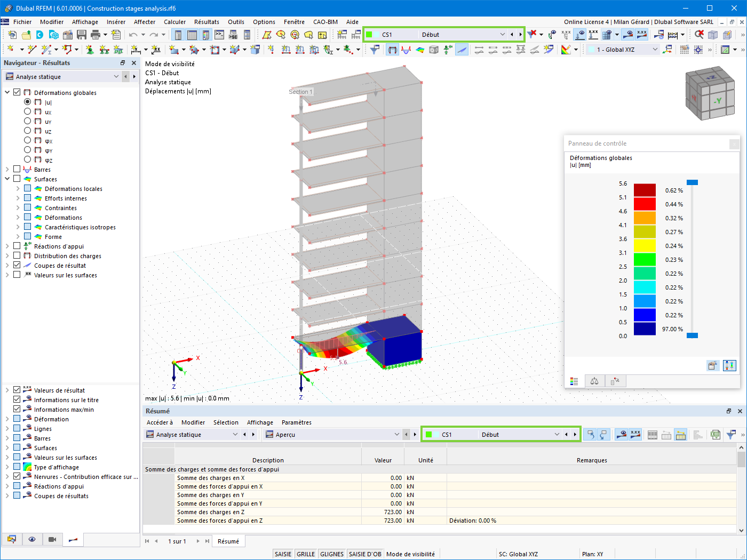The width and height of the screenshot is (747, 560).
Task: Toggle the result sections icon
Action: pos(462,50)
